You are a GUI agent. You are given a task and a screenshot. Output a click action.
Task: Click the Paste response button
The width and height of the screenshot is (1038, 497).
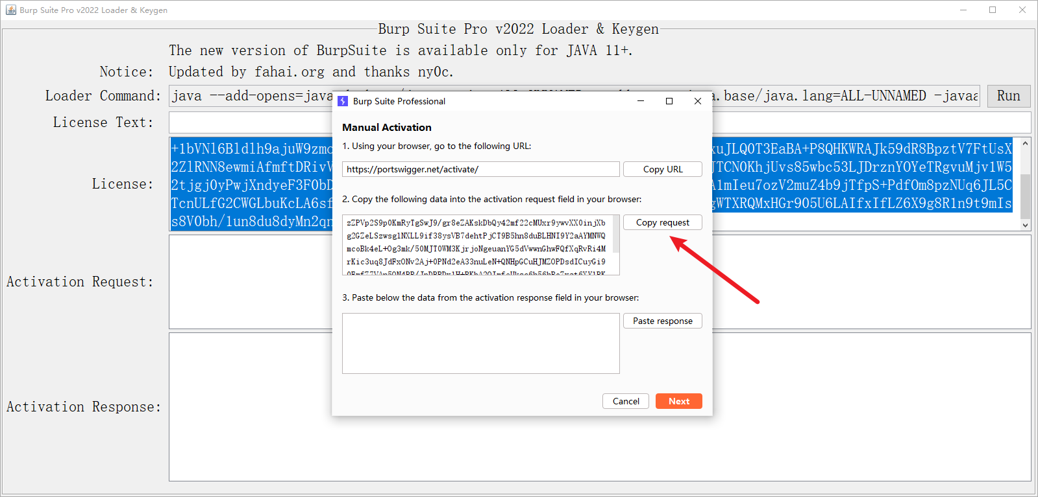tap(663, 321)
